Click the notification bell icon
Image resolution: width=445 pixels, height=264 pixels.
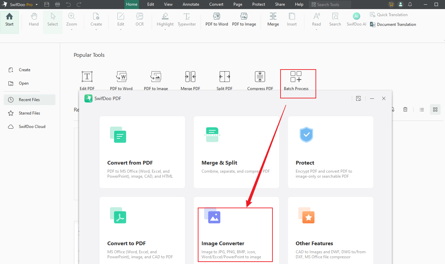tap(410, 4)
